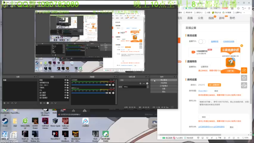Viewport: 254px width, 143px height.
Task: Open source properties gear in Sources panel
Action: (x=48, y=103)
